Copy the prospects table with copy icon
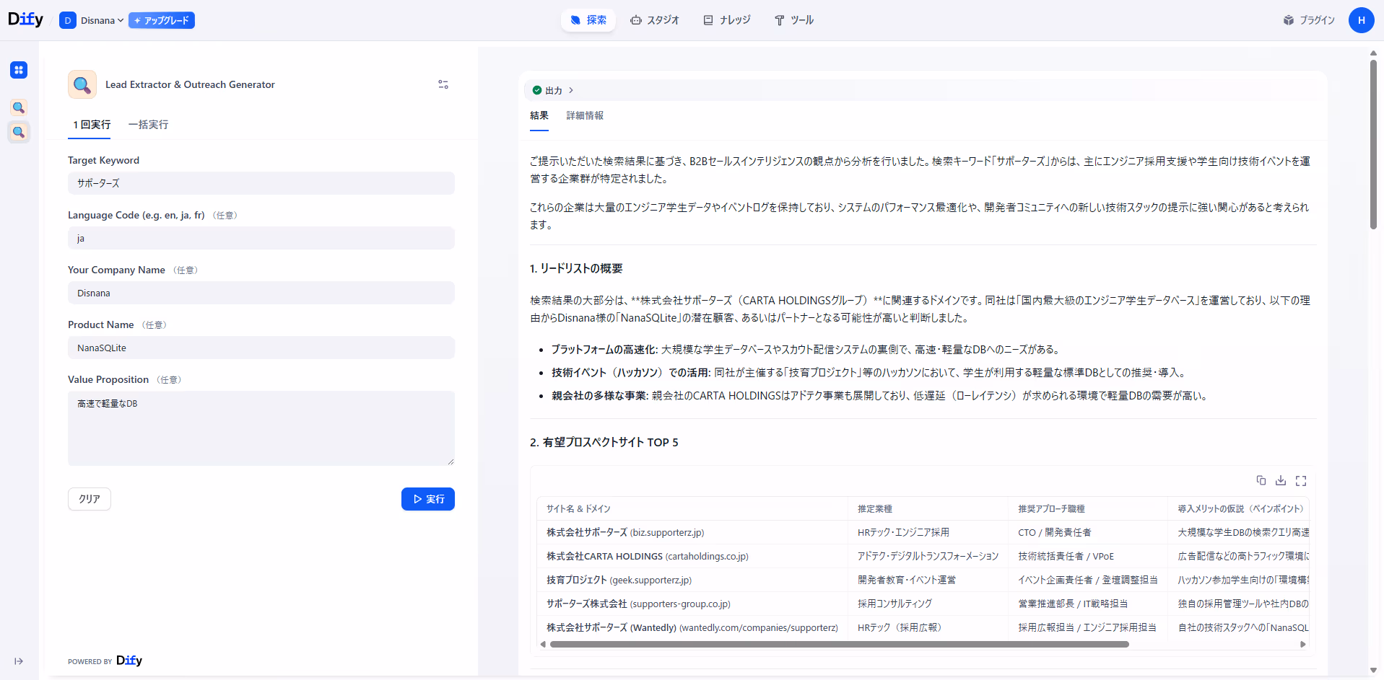This screenshot has width=1384, height=680. (1261, 480)
